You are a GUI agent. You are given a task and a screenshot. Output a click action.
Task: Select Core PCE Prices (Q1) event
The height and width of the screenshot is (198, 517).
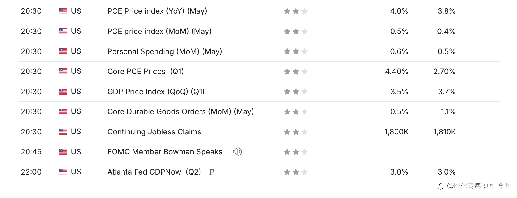tap(146, 71)
